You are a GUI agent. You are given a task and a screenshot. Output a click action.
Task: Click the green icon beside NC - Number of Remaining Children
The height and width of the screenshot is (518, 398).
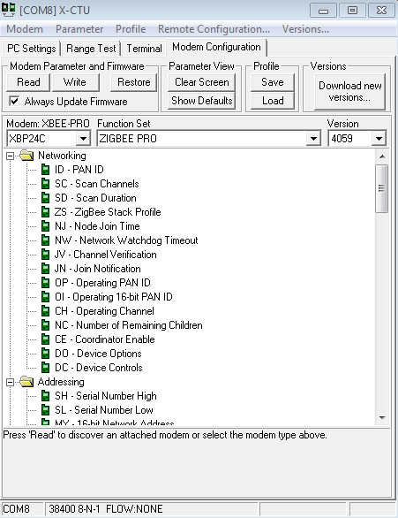45,325
